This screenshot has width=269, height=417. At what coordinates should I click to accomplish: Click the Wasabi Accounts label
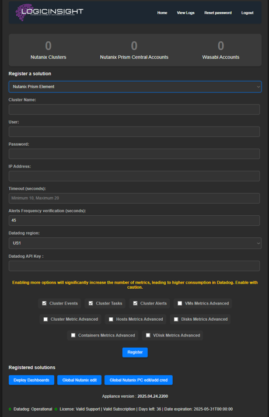[221, 57]
